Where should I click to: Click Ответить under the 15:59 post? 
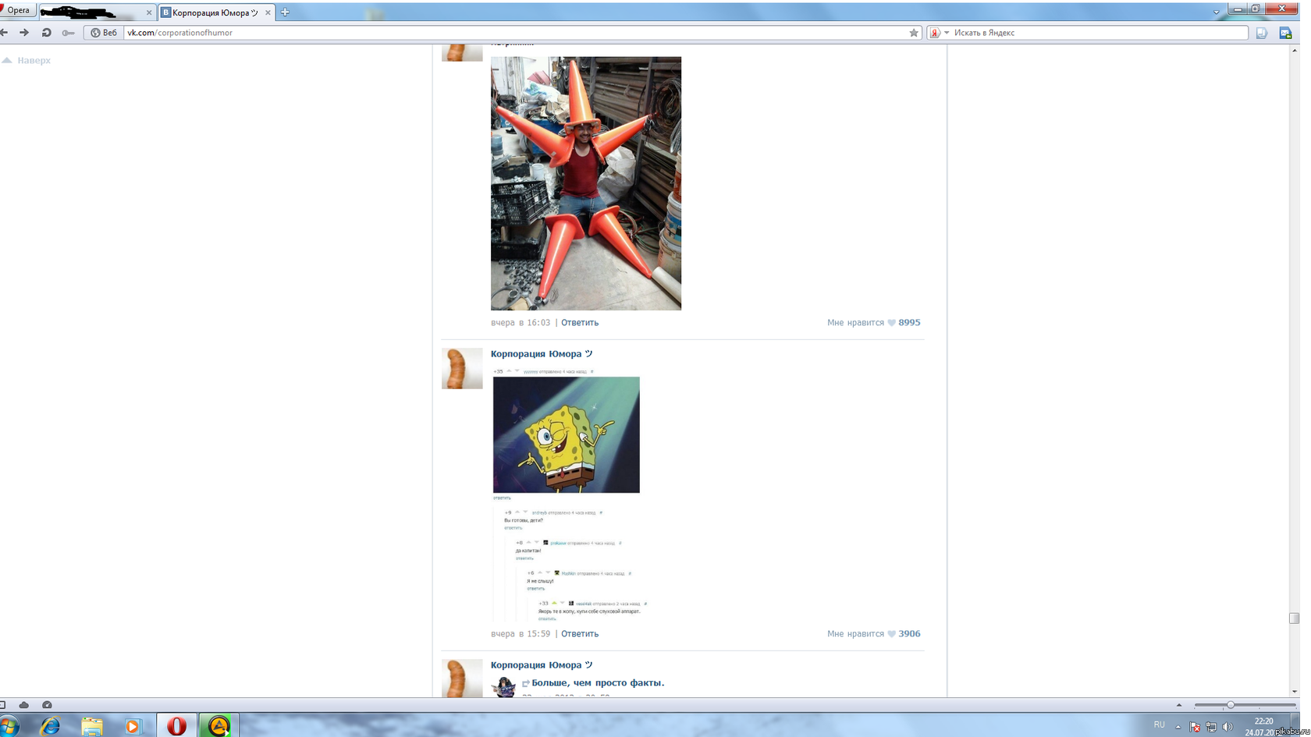pyautogui.click(x=580, y=633)
